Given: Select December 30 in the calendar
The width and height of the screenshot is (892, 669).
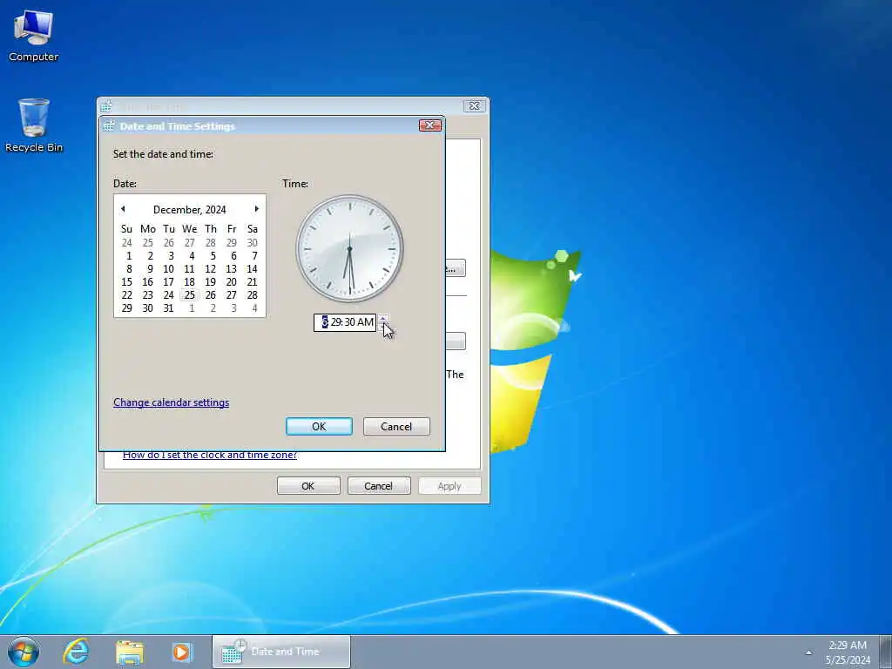Looking at the screenshot, I should tap(148, 308).
